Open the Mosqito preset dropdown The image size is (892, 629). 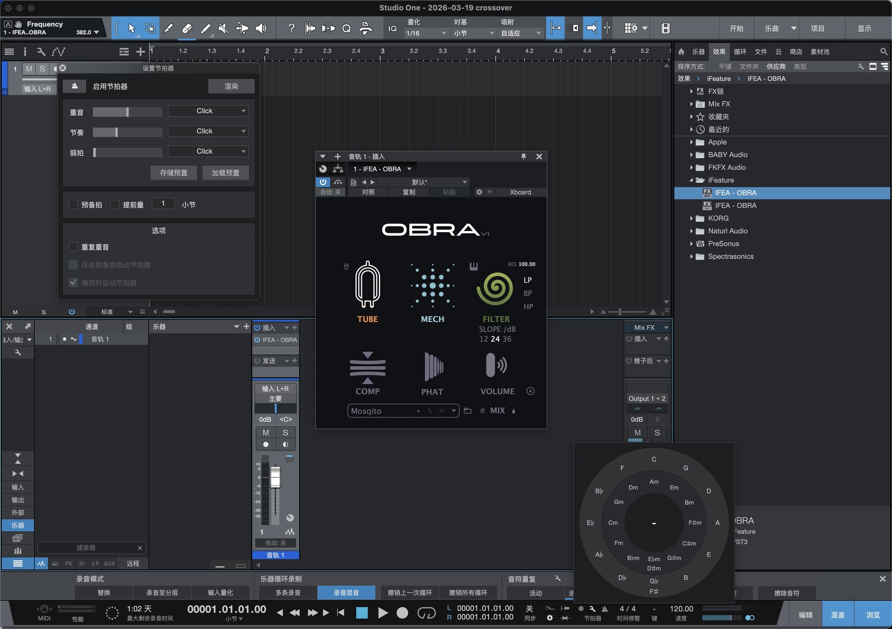tap(453, 411)
